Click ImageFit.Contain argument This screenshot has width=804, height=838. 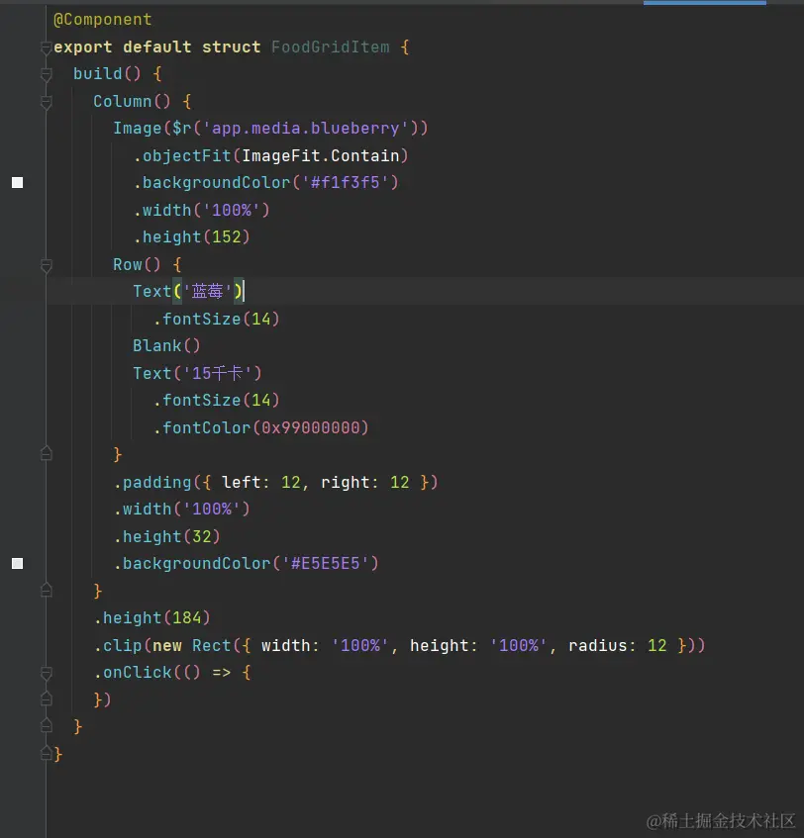(x=321, y=156)
